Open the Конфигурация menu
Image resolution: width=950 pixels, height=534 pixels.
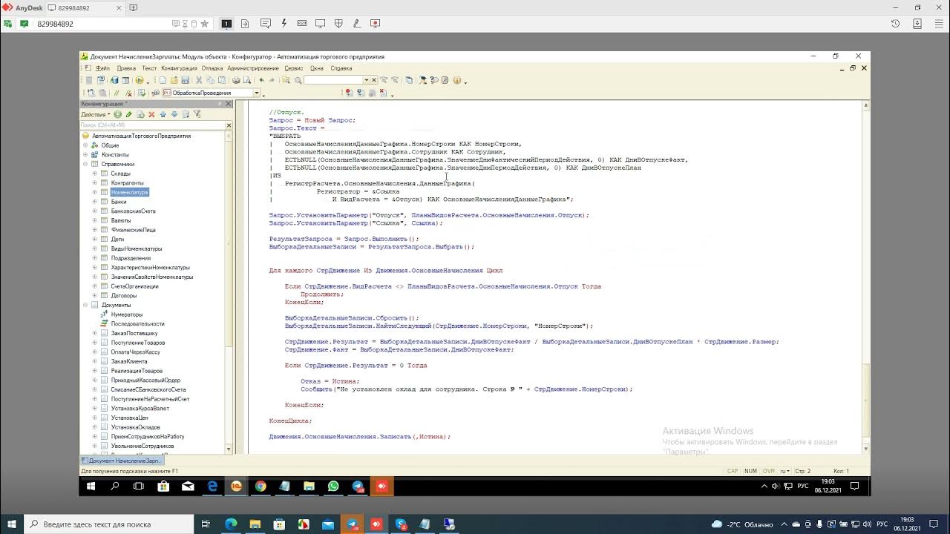tap(179, 68)
